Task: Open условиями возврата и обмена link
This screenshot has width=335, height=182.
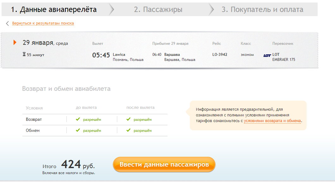Action: coord(272,121)
